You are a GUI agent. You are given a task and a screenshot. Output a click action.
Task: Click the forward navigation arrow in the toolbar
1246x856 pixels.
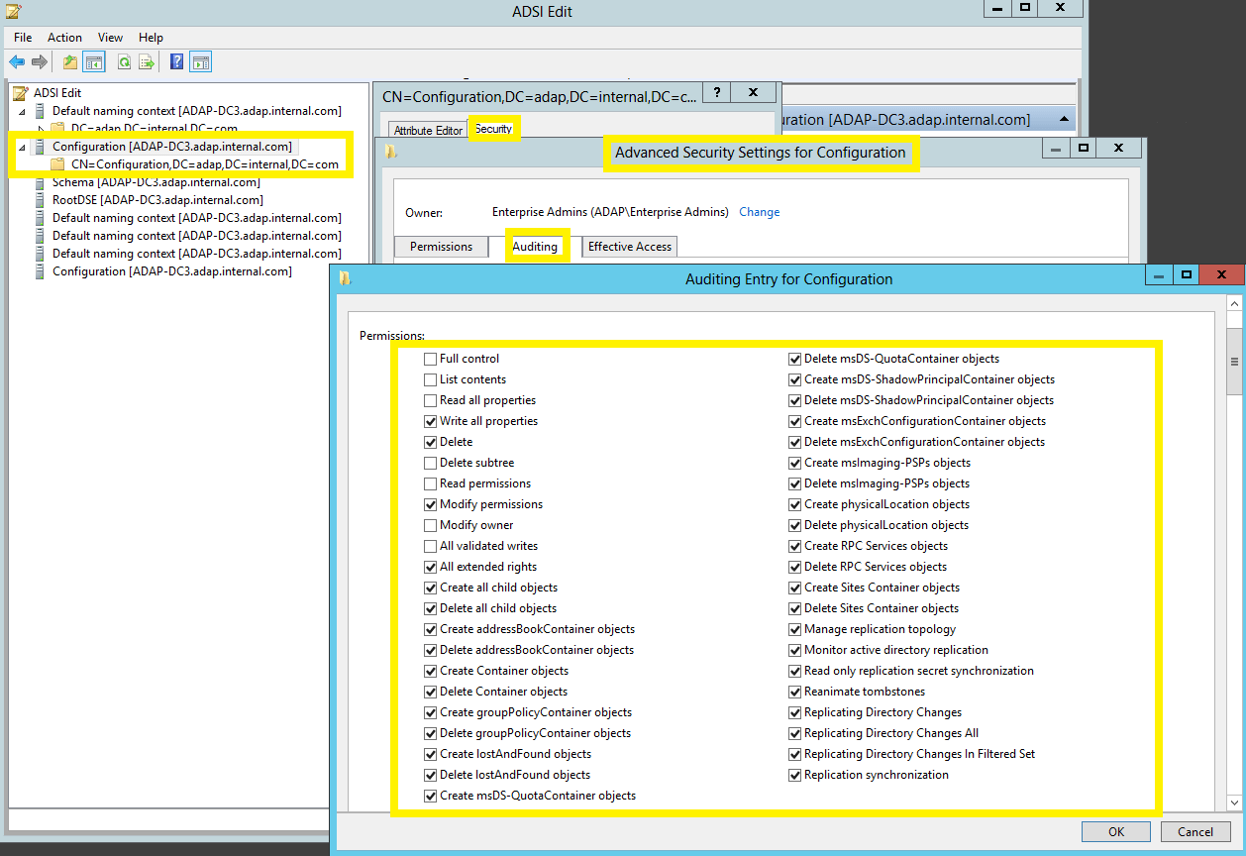point(38,61)
